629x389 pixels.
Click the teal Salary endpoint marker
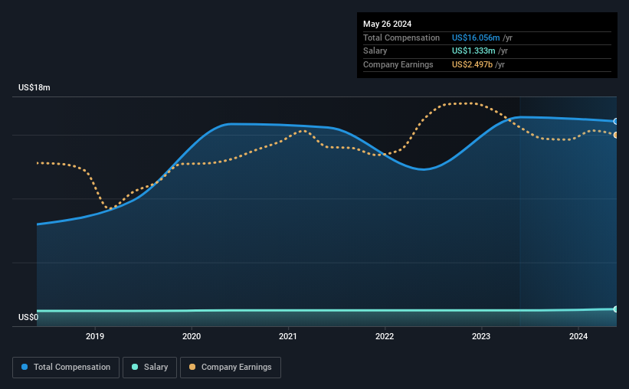pos(615,309)
